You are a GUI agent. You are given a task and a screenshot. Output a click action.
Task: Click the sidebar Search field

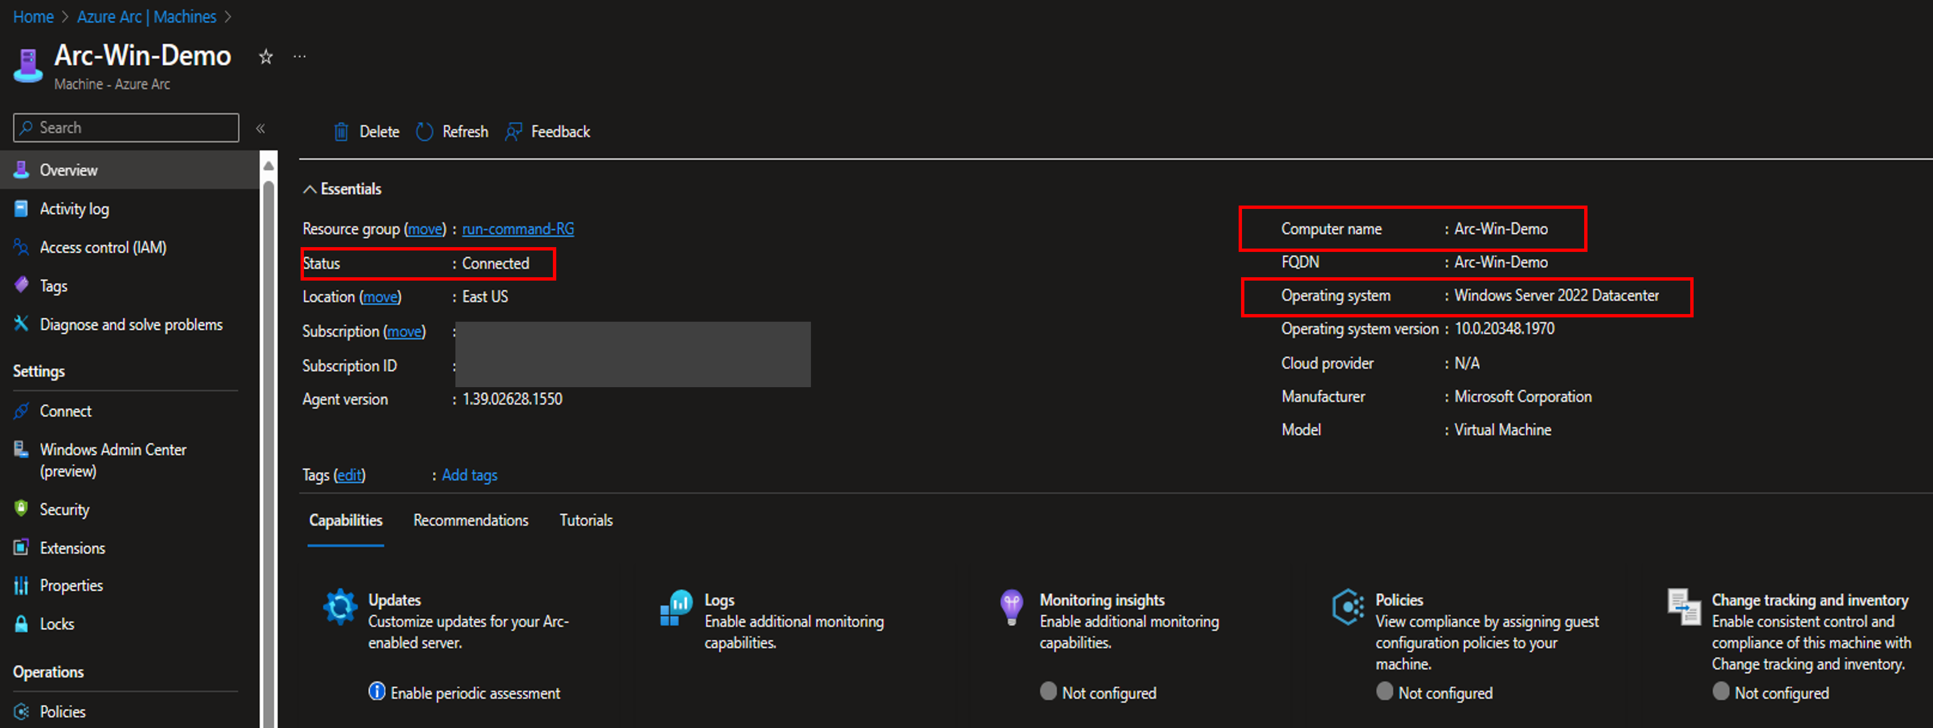pyautogui.click(x=126, y=128)
